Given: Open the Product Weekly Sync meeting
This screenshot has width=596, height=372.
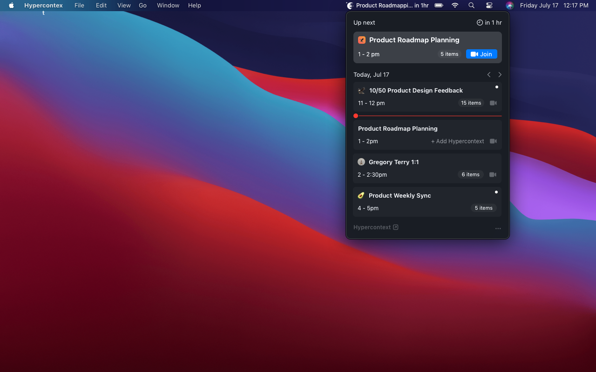Looking at the screenshot, I should (x=427, y=202).
